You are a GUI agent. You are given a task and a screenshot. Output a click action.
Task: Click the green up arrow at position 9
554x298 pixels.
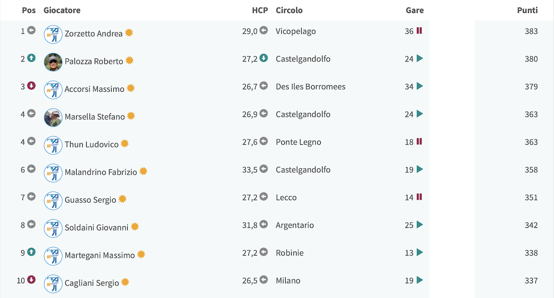point(31,252)
